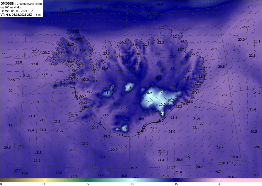Select the 14.7 map value
The width and height of the screenshot is (262, 186).
tap(116, 9)
